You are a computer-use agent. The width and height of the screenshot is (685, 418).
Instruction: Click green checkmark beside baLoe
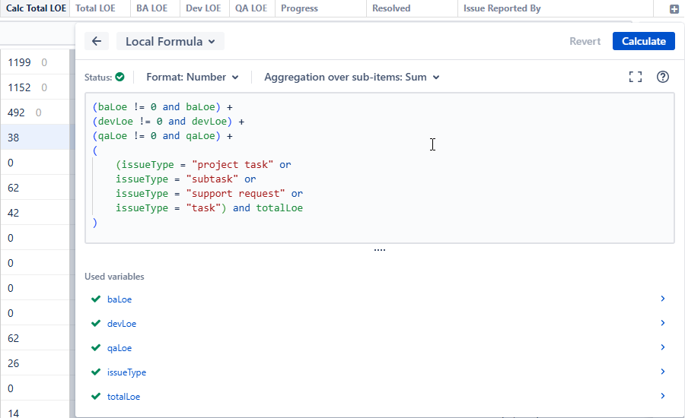click(96, 299)
